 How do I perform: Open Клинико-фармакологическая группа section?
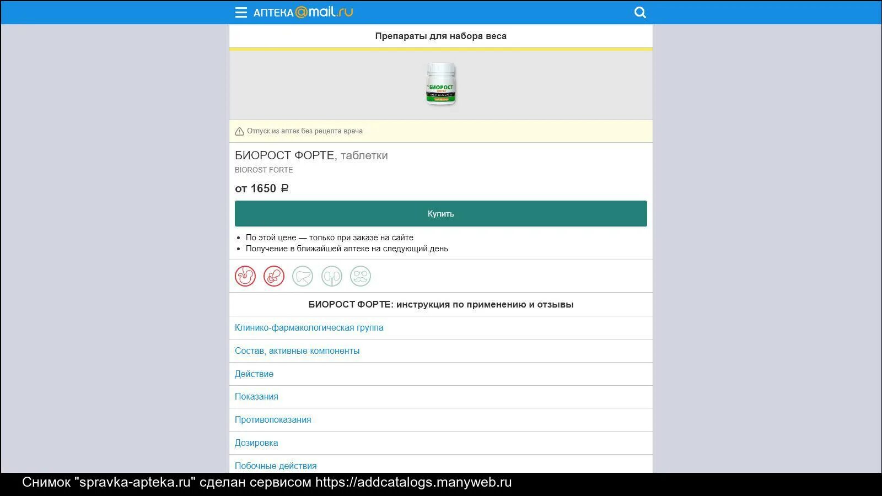(x=309, y=327)
